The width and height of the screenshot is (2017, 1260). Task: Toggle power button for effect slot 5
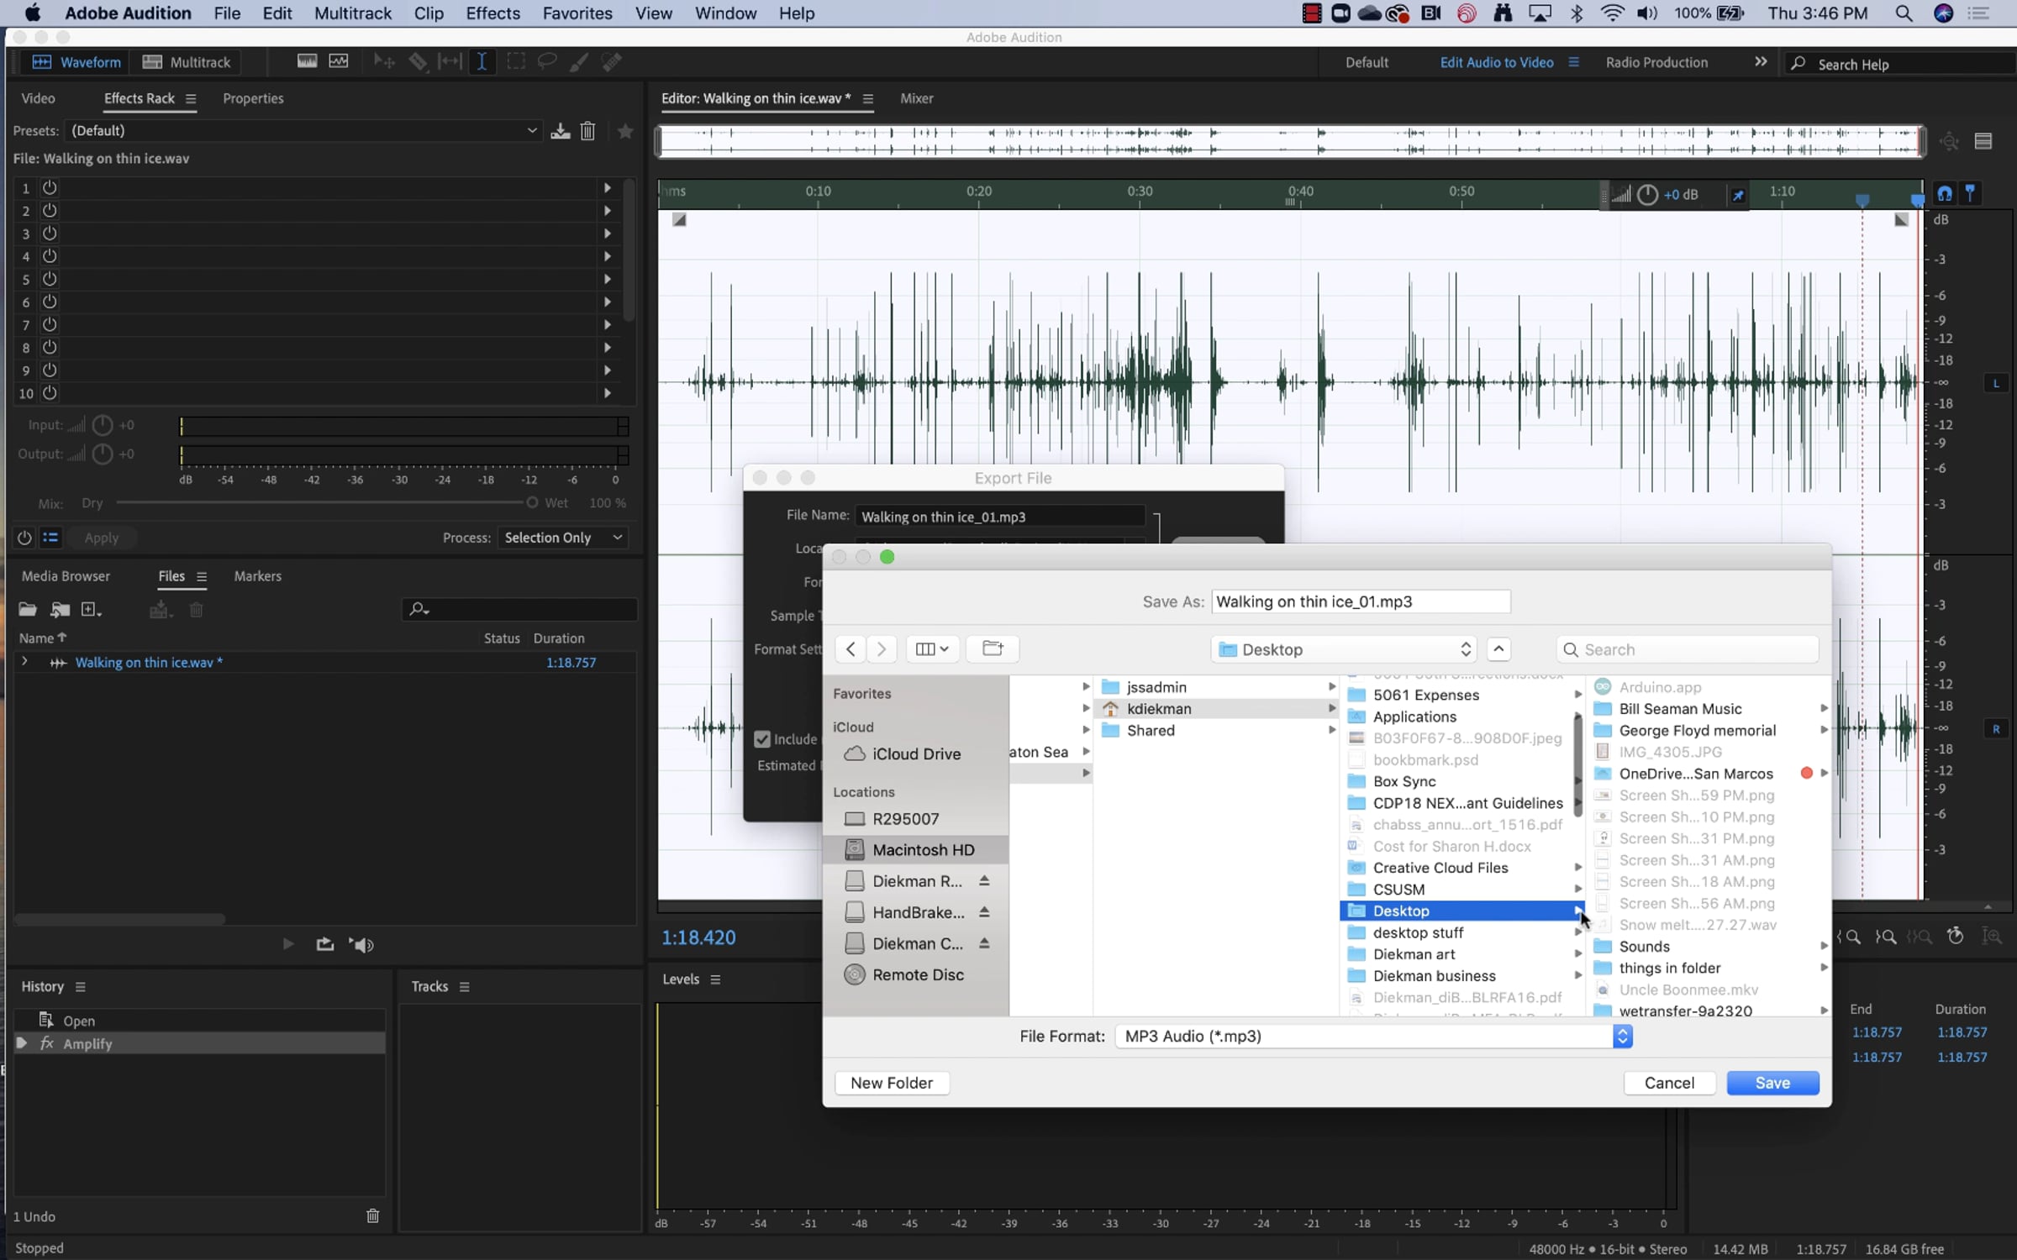click(50, 279)
